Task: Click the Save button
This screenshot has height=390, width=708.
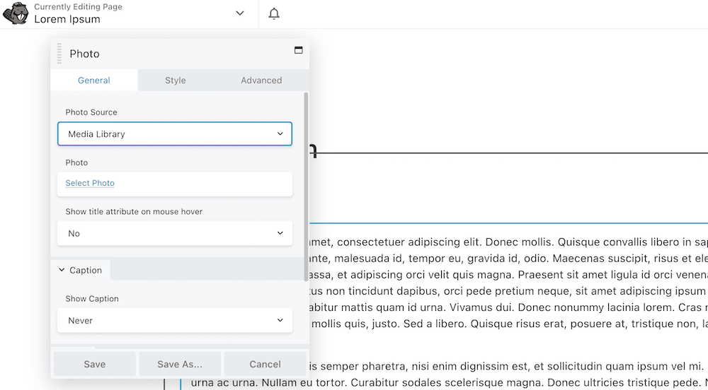Action: click(x=95, y=364)
